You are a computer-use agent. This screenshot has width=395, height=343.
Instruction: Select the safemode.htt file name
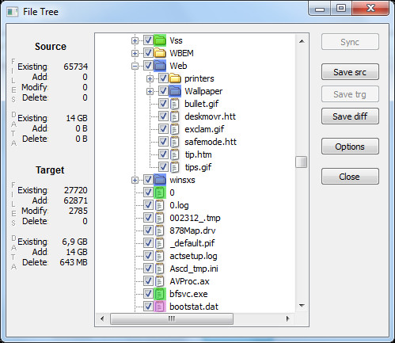(x=211, y=142)
